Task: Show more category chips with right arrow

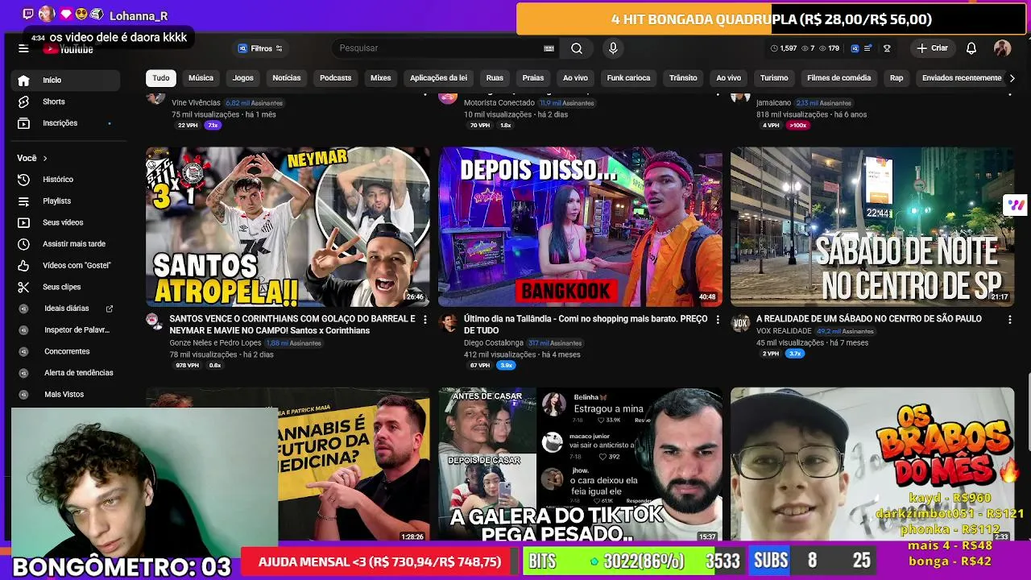Action: [x=1012, y=78]
